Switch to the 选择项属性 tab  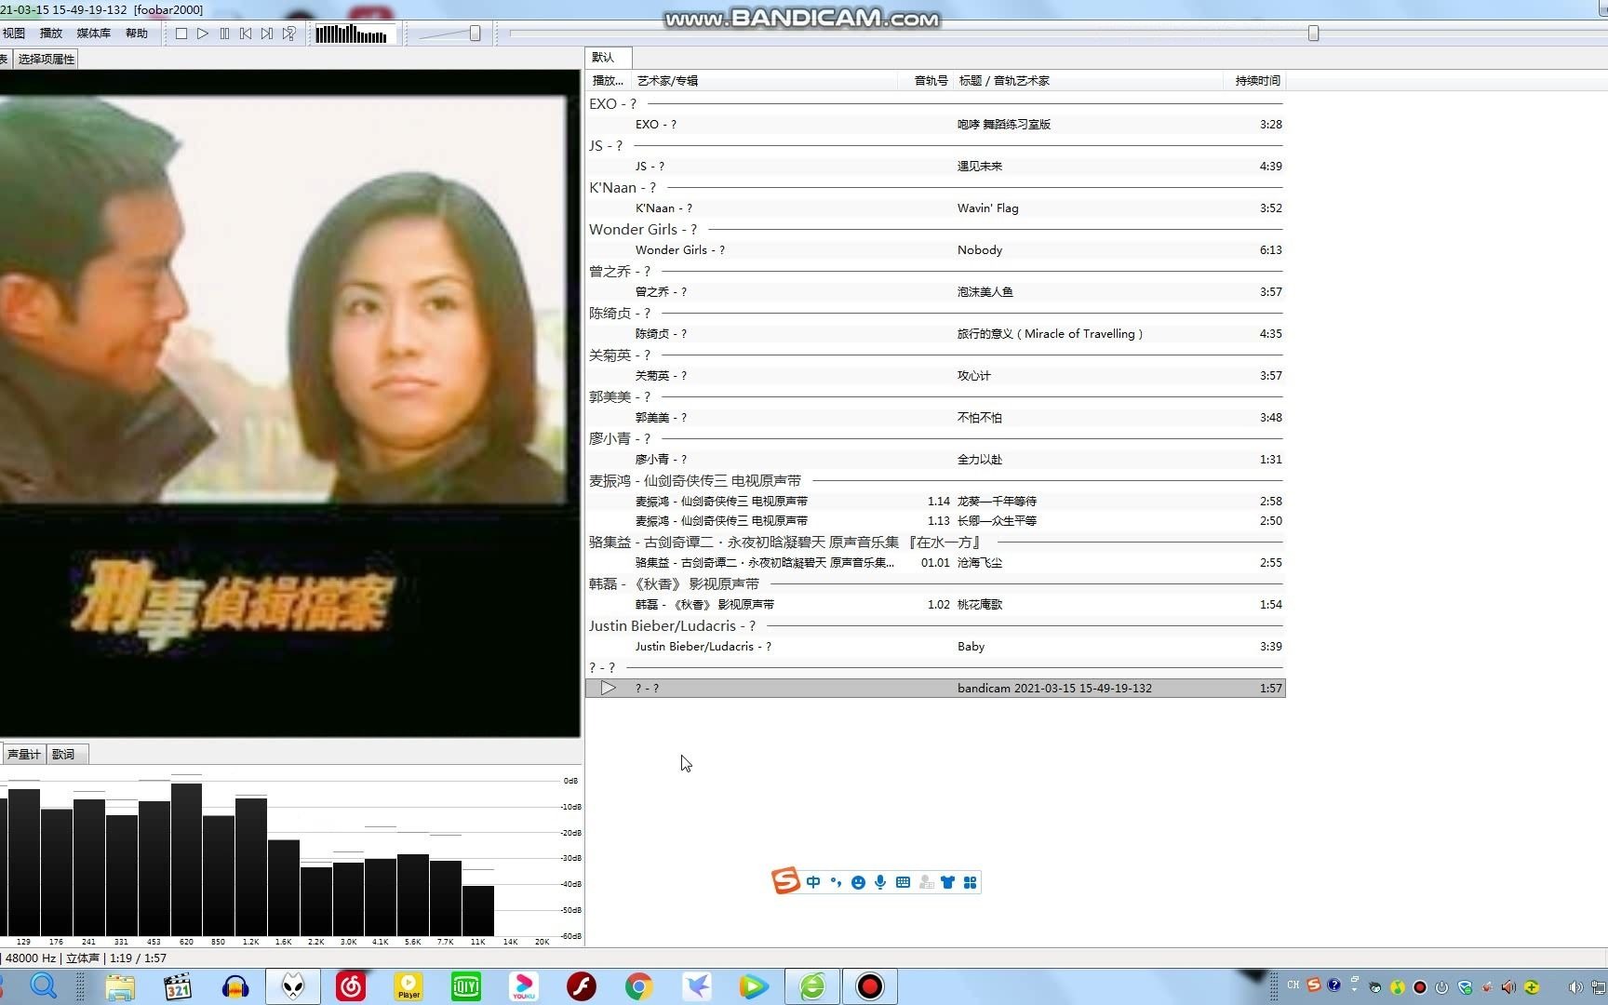pyautogui.click(x=46, y=59)
